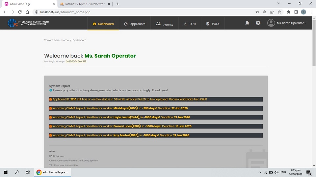
Task: Open the Applicants menu item
Action: [135, 24]
